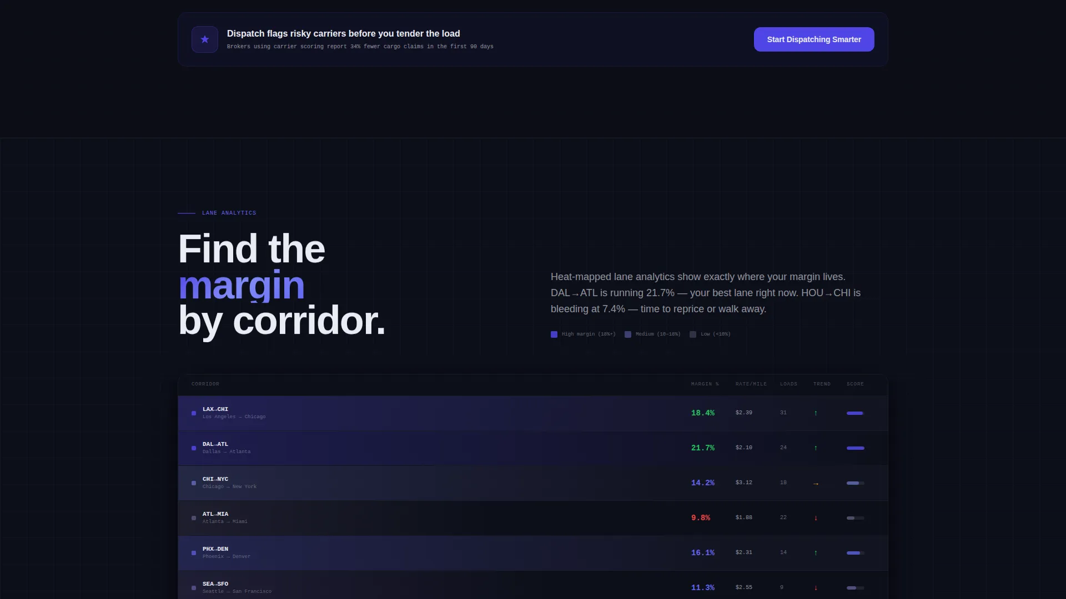
Task: Click the $2.10 rate per mile cell
Action: pyautogui.click(x=744, y=448)
